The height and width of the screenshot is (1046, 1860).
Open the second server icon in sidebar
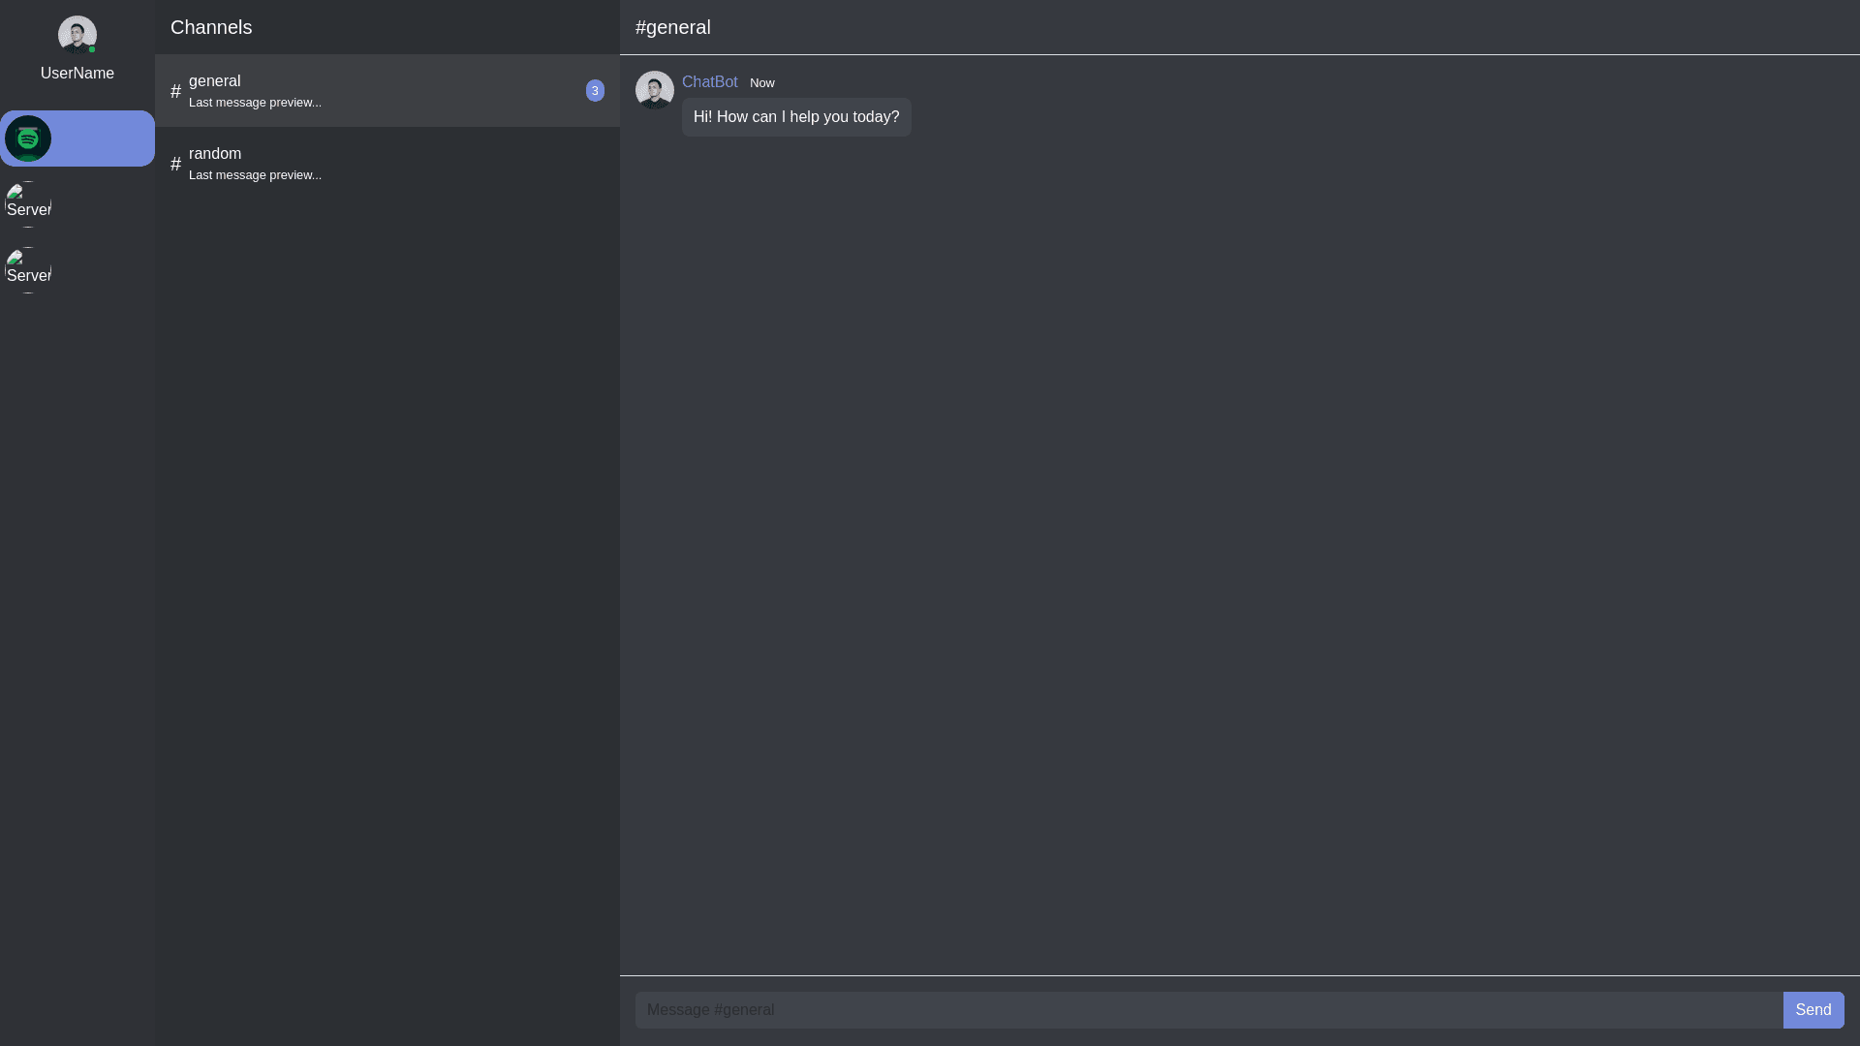pyautogui.click(x=28, y=204)
